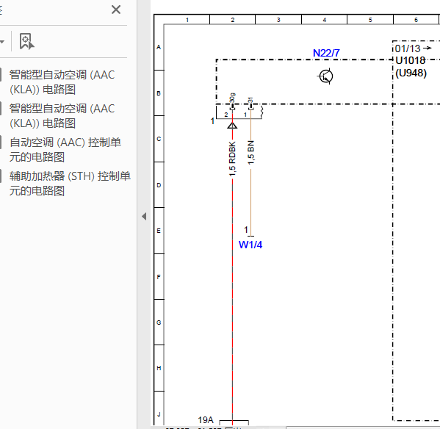Image resolution: width=440 pixels, height=429 pixels.
Task: Open bookmark options dropdown arrow
Action: click(x=2, y=42)
